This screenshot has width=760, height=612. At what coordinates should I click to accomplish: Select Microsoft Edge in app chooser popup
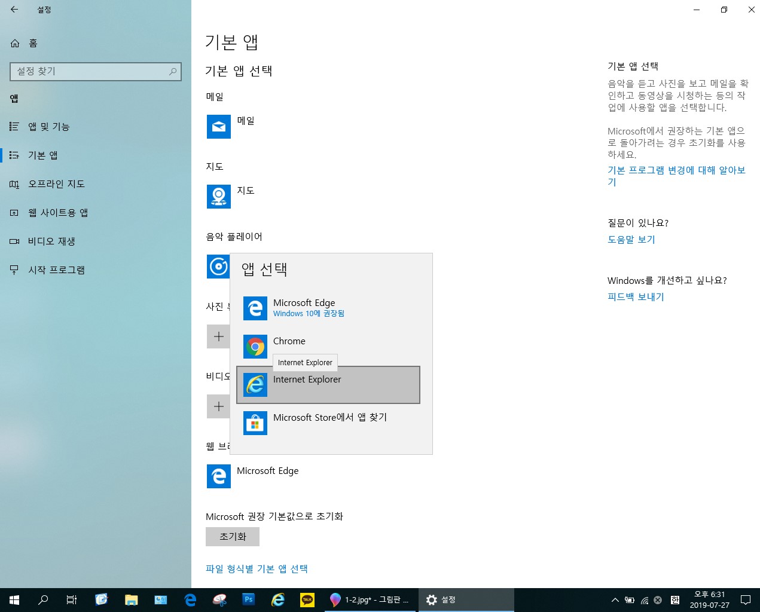[x=328, y=308]
